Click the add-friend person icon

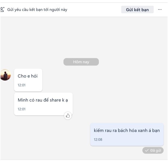[2, 10]
